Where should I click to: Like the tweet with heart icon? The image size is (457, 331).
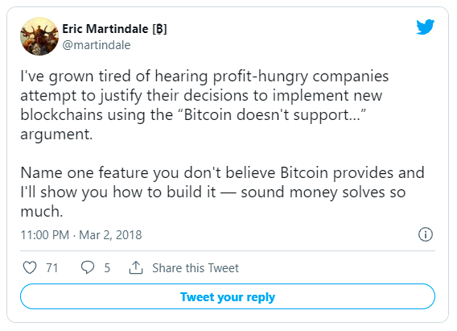(x=30, y=267)
